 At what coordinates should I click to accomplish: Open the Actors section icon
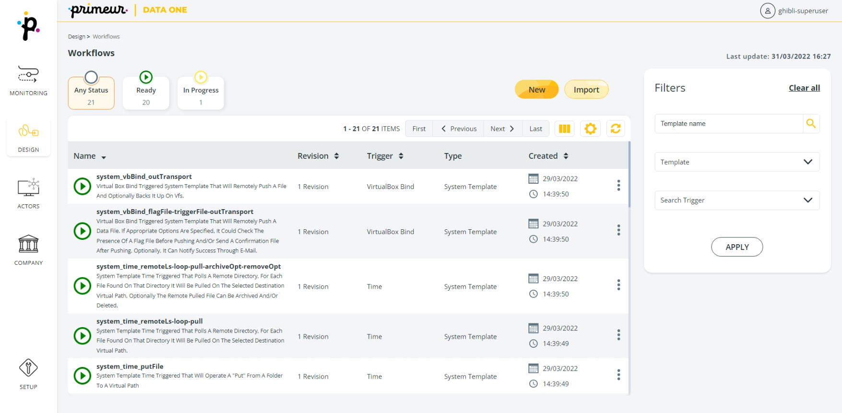[28, 188]
